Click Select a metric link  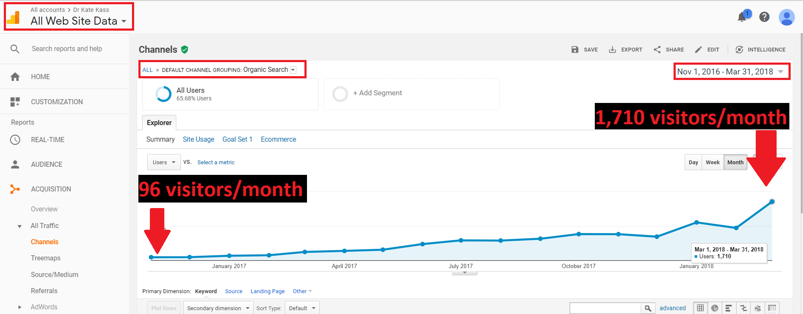point(216,163)
